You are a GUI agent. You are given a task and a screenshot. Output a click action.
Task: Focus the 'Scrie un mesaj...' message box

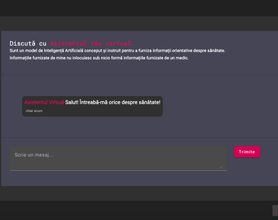coord(118,158)
